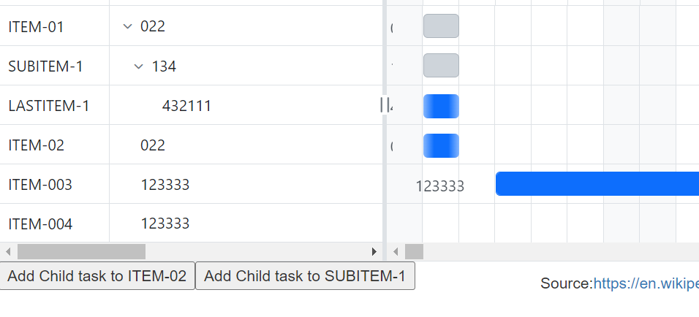This screenshot has height=317, width=699.
Task: Collapse the SUBITEM-1 row chevron
Action: (x=139, y=66)
